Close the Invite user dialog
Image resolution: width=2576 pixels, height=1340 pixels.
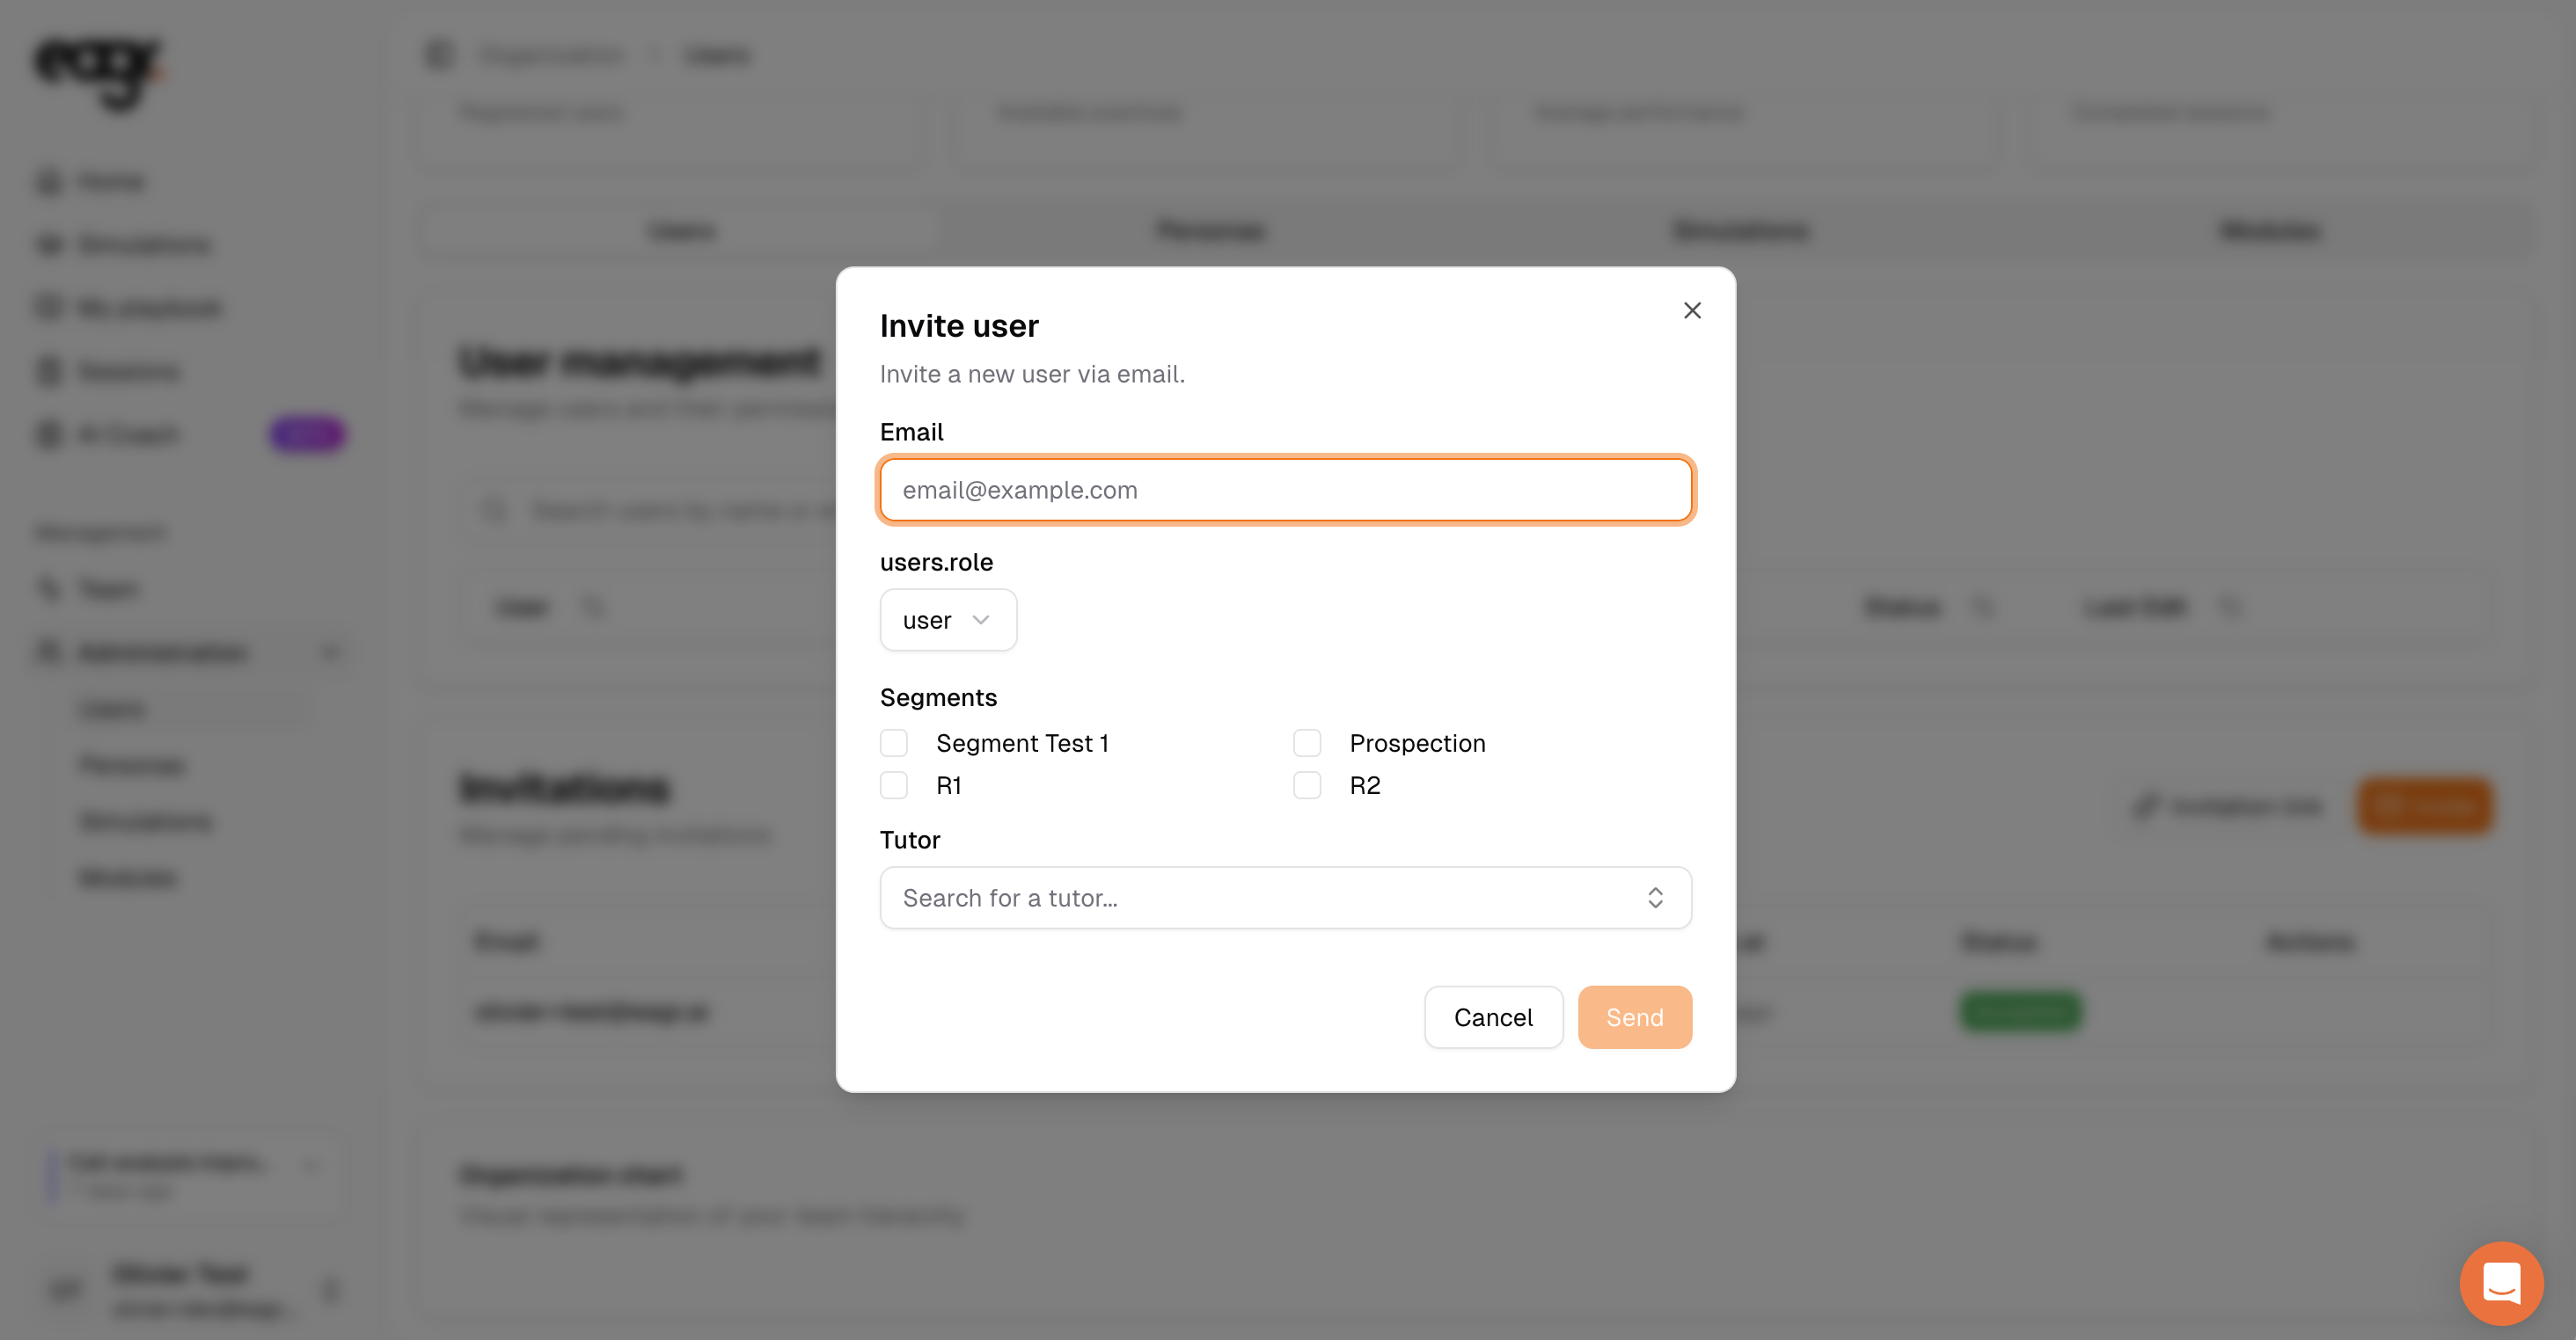(x=1691, y=310)
